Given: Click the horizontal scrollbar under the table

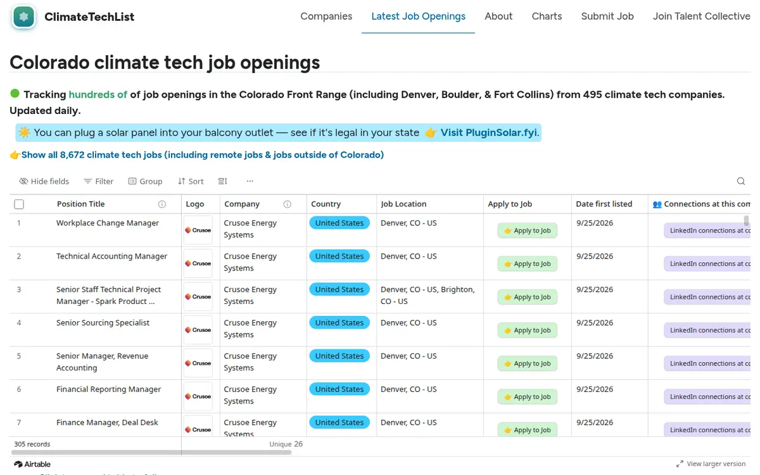Looking at the screenshot, I should click(151, 453).
